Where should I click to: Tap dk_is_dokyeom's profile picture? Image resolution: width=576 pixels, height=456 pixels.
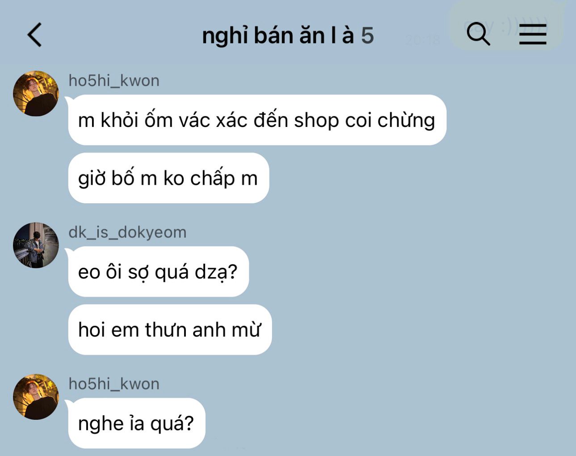(x=36, y=245)
